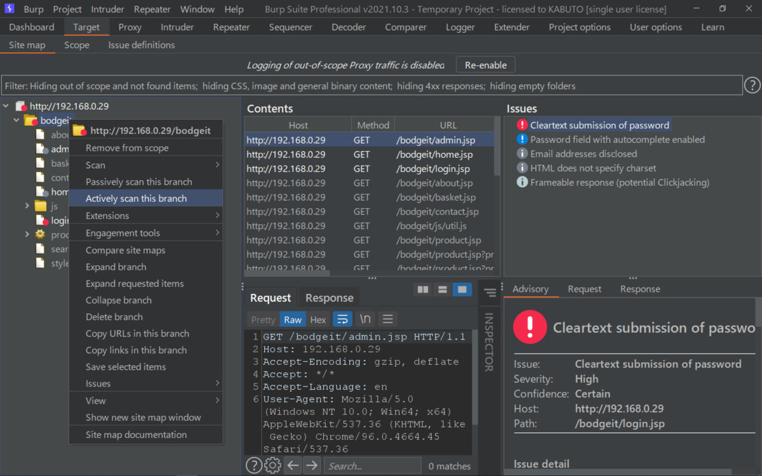The image size is (762, 476).
Task: Switch request view to Pretty
Action: coord(263,320)
